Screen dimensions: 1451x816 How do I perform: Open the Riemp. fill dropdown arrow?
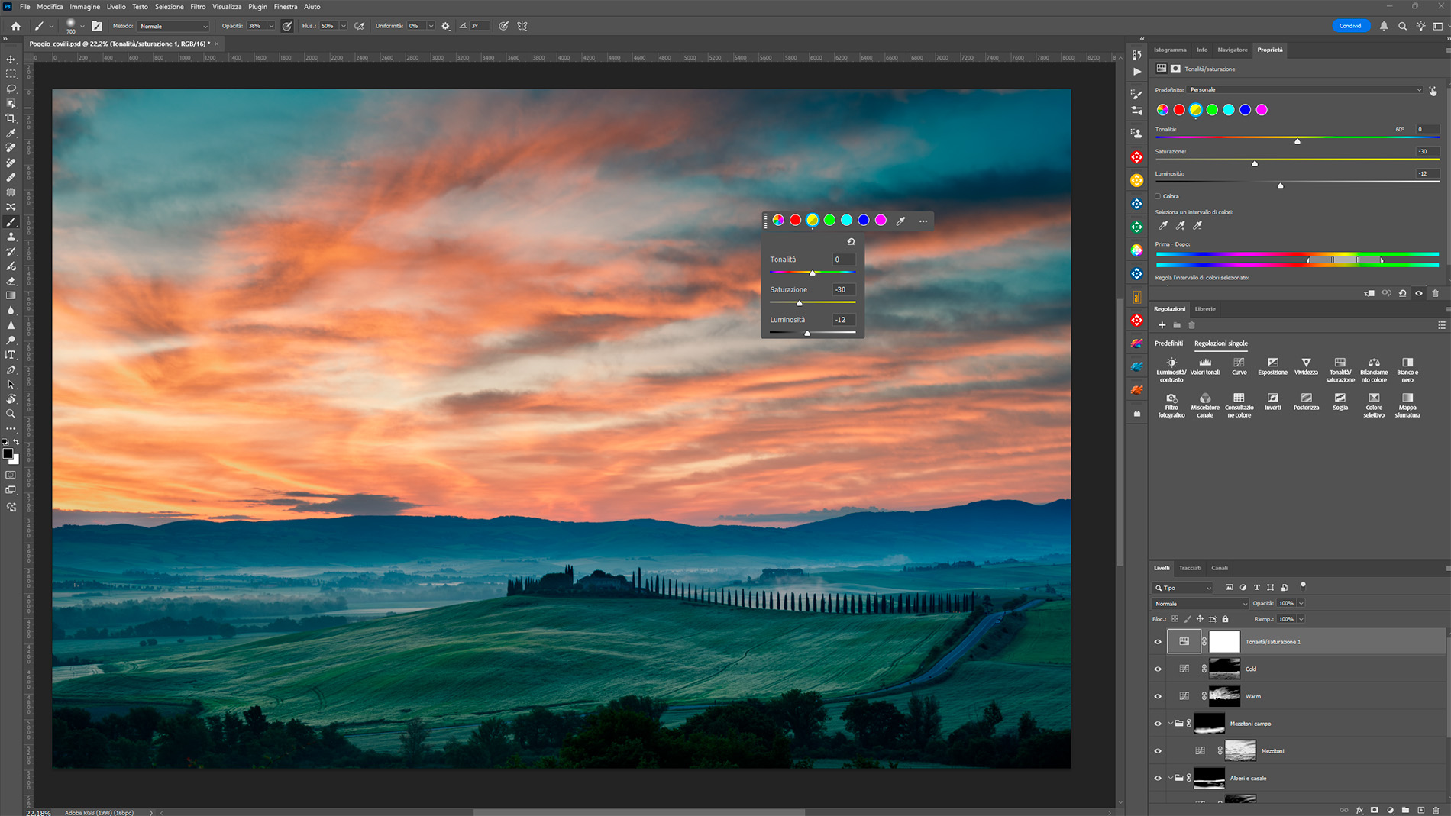point(1301,619)
